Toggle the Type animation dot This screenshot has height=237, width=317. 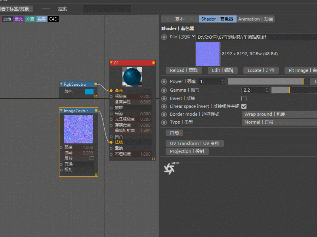[164, 122]
